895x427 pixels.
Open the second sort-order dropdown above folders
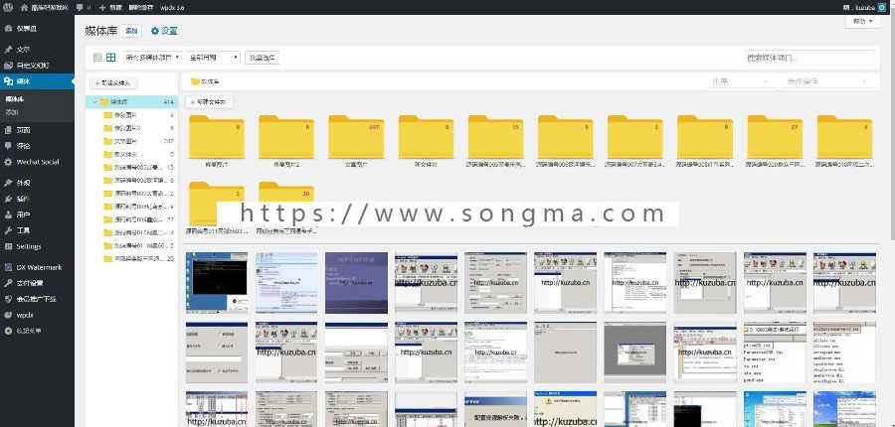click(827, 82)
